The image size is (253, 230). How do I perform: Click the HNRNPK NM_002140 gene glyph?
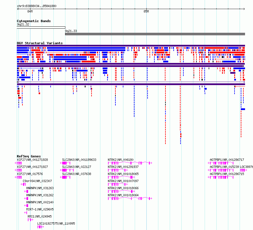click(26, 206)
